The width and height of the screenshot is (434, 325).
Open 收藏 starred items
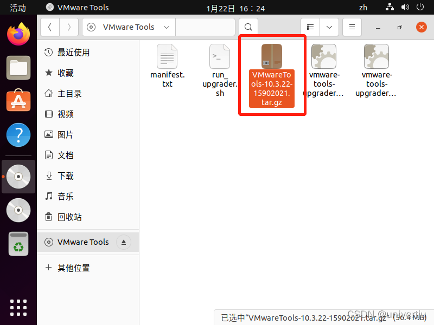click(88, 73)
